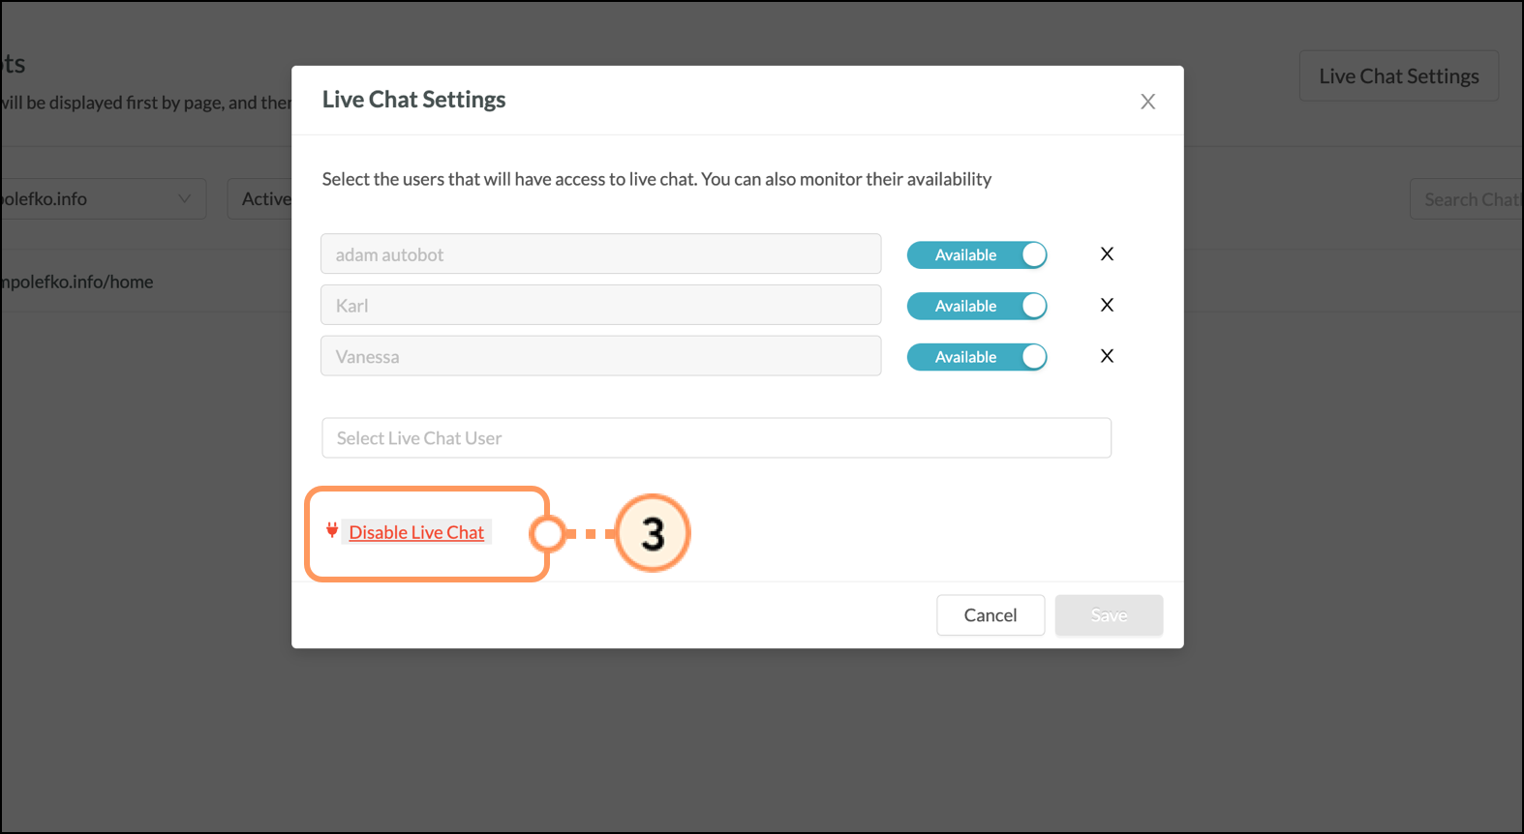The image size is (1524, 834).
Task: Toggle Vanessa availability switch
Action: (x=977, y=358)
